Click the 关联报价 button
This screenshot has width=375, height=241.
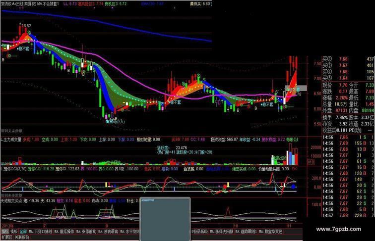(x=22, y=237)
